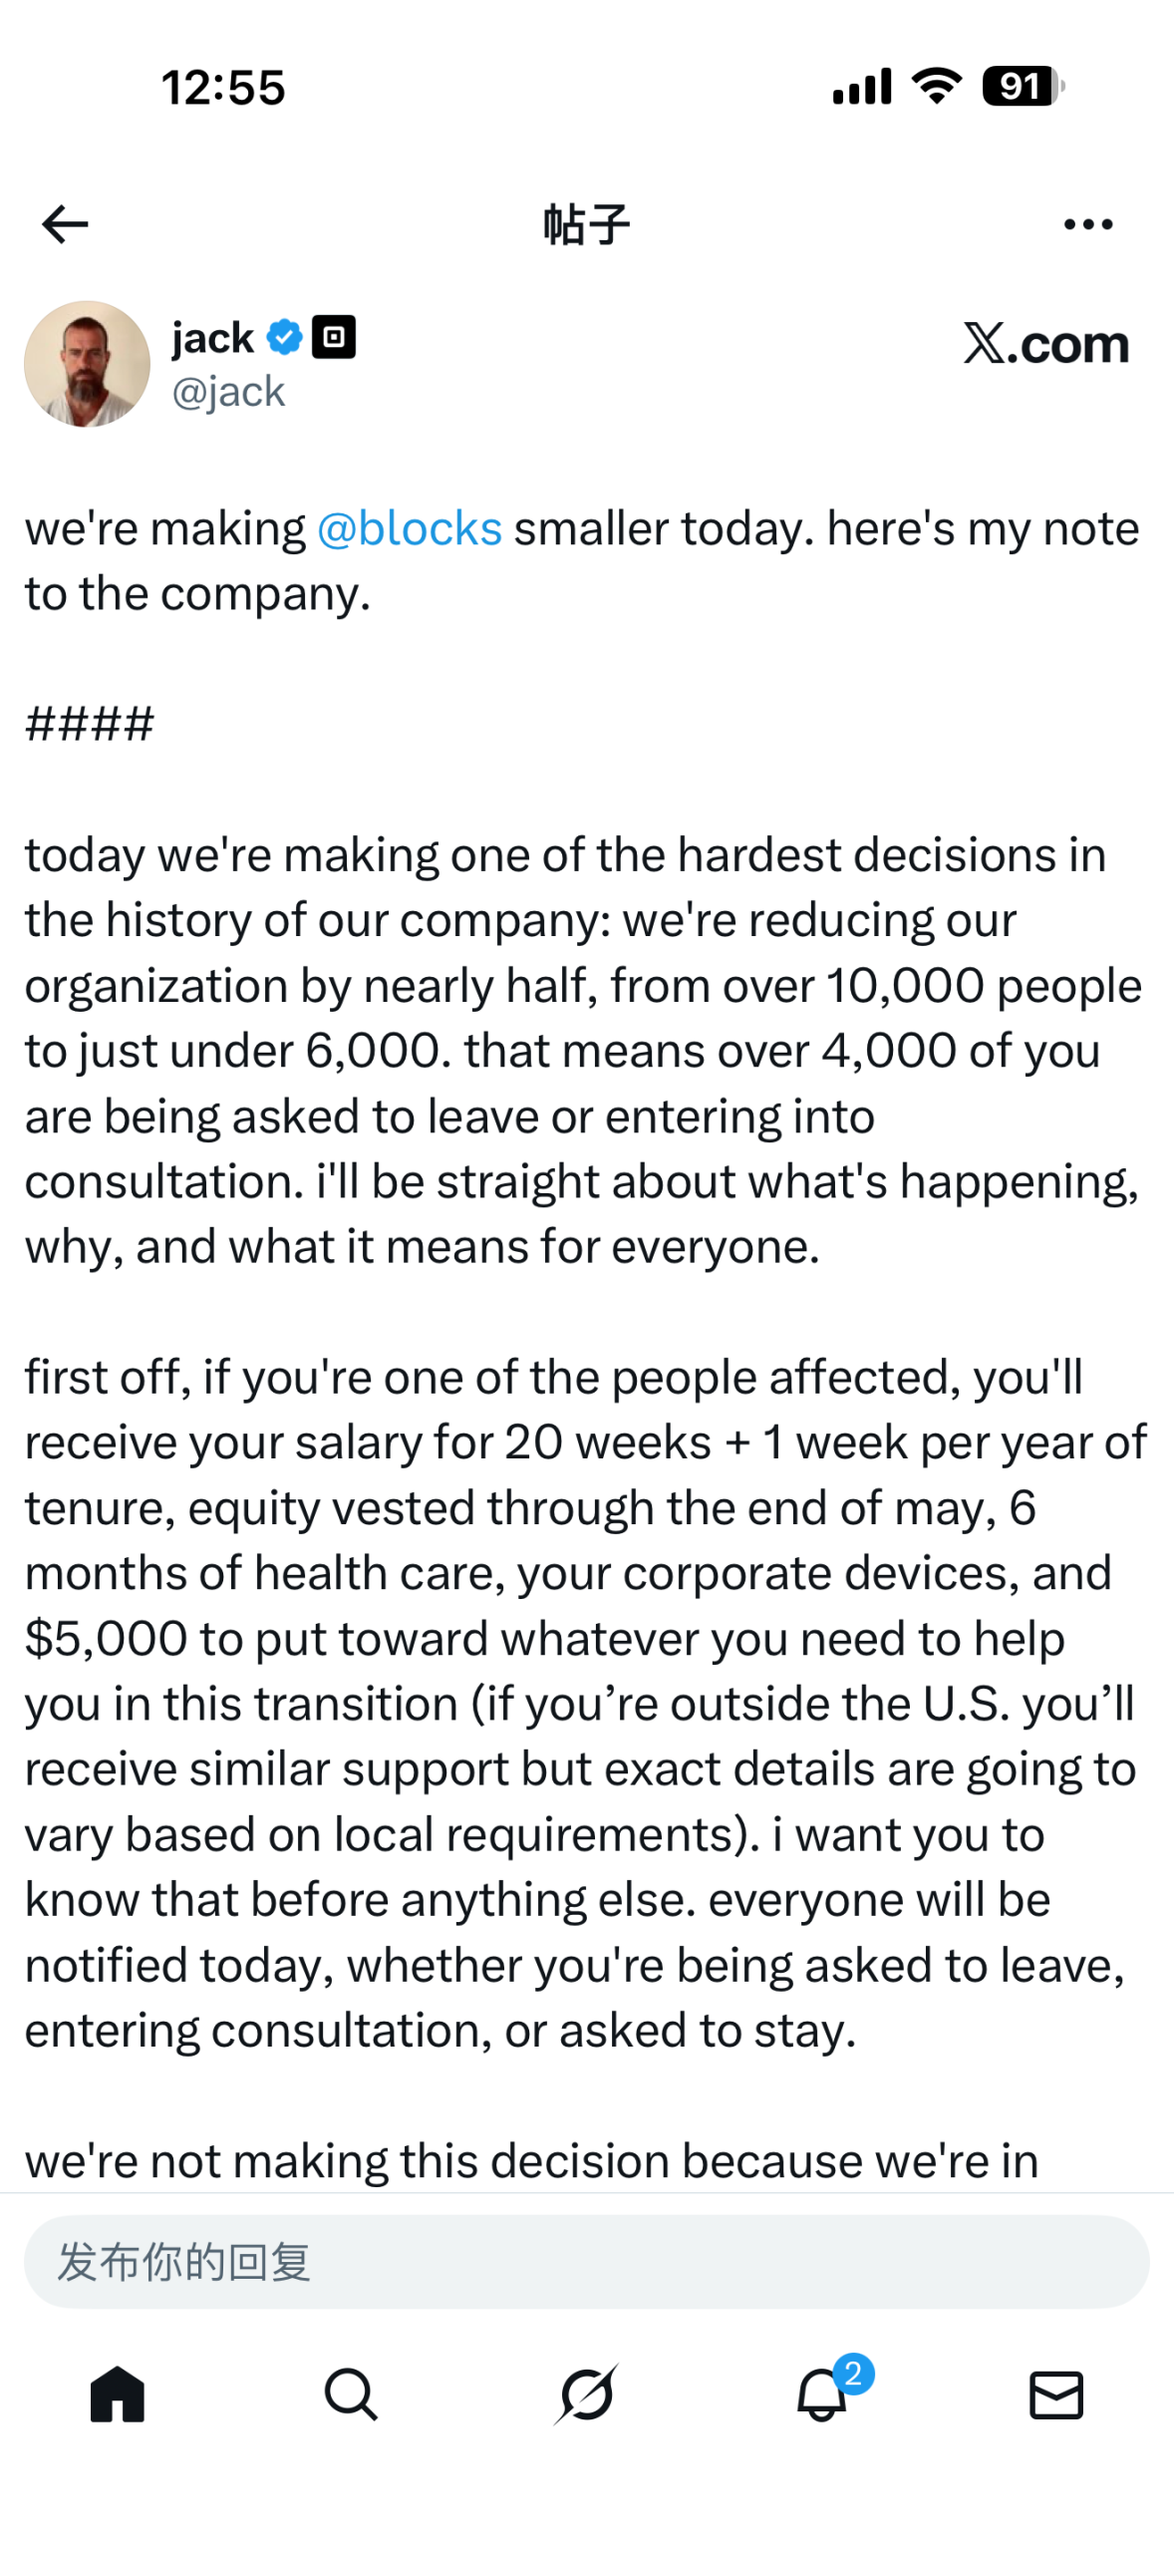The height and width of the screenshot is (2552, 1174).
Task: Tap the post title header text
Action: pyautogui.click(x=586, y=224)
